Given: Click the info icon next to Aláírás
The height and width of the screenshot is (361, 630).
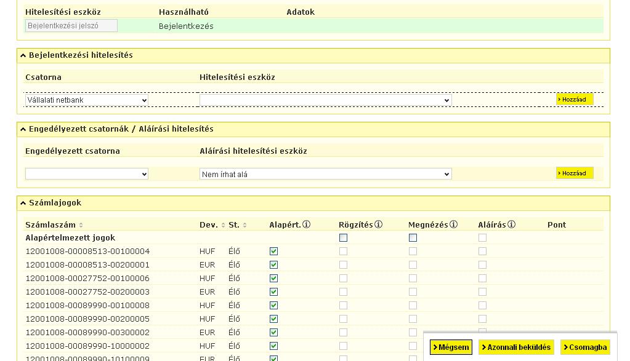Looking at the screenshot, I should [511, 224].
